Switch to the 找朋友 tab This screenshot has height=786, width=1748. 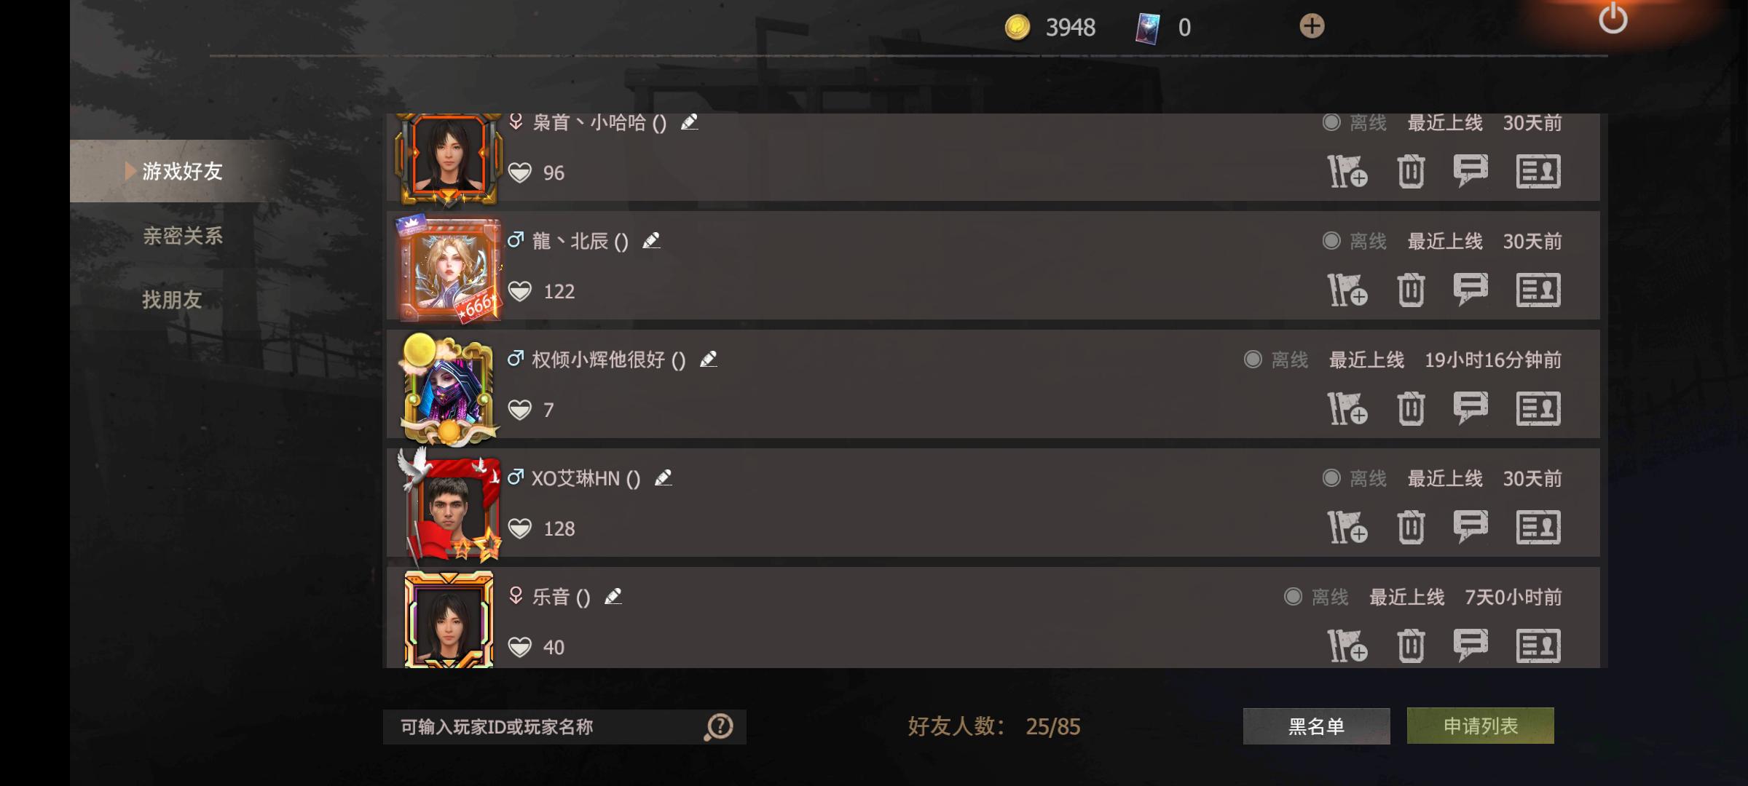pos(172,299)
